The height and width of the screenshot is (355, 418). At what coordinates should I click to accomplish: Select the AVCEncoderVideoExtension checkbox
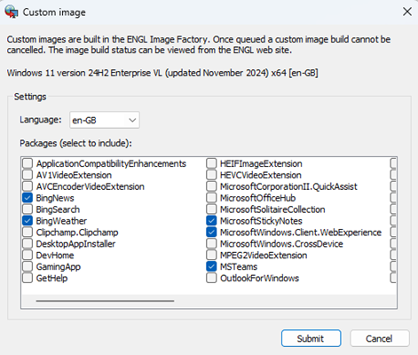(x=28, y=186)
